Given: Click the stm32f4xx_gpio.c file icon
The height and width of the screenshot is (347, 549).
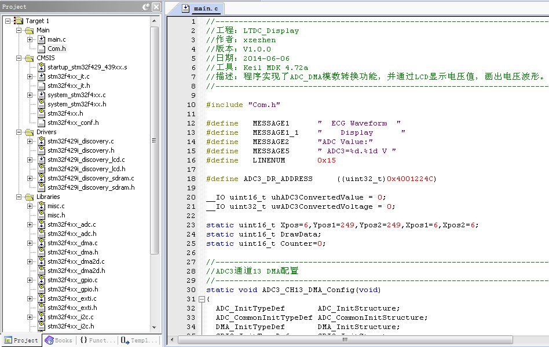Looking at the screenshot, I should tap(41, 280).
